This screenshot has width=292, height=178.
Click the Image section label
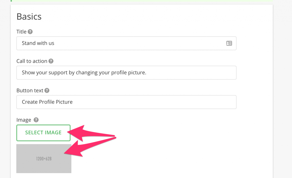(24, 120)
